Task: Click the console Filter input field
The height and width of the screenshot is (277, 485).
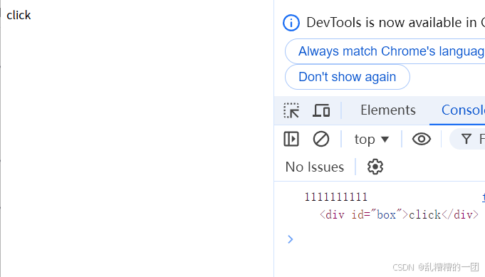Action: point(467,139)
